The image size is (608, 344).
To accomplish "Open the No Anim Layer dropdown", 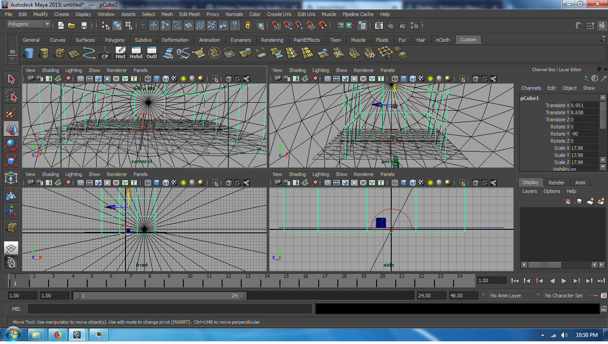I will pos(507,295).
